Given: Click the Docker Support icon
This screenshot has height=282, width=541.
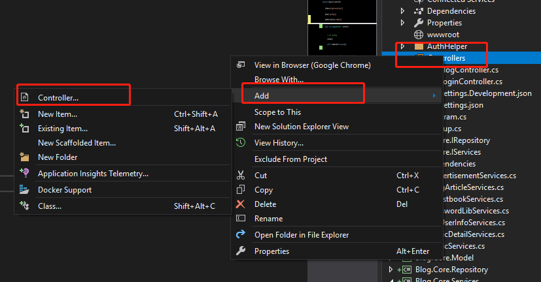Looking at the screenshot, I should tap(25, 190).
